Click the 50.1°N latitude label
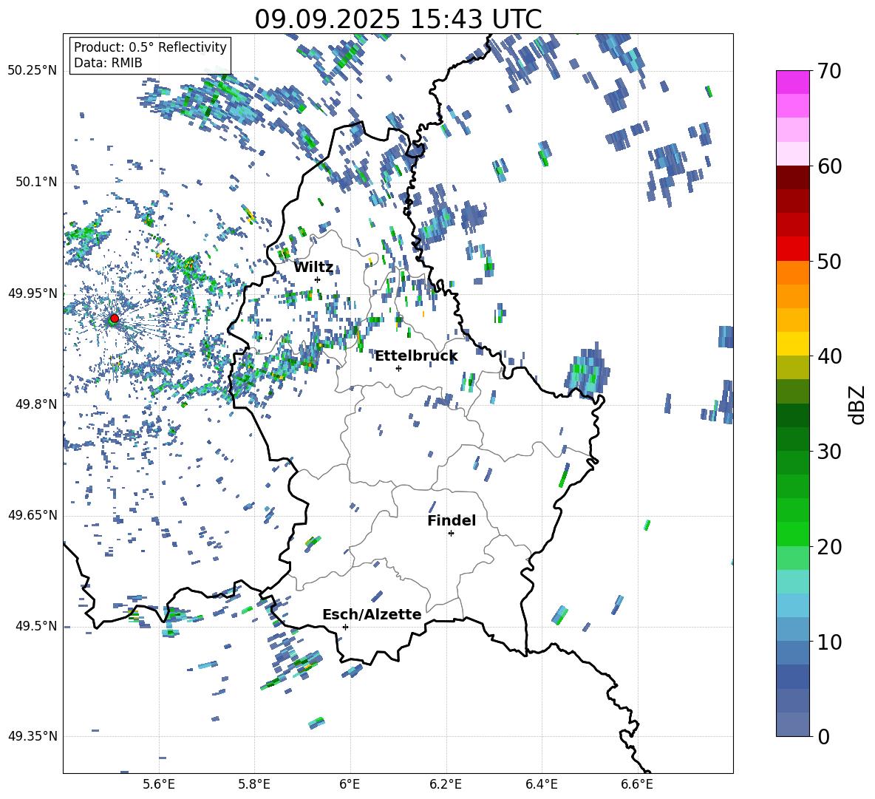The image size is (875, 799). click(x=35, y=183)
